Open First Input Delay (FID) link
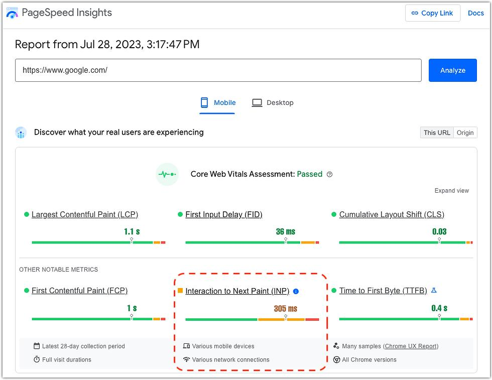Viewport: 492px width, 380px height. click(224, 214)
